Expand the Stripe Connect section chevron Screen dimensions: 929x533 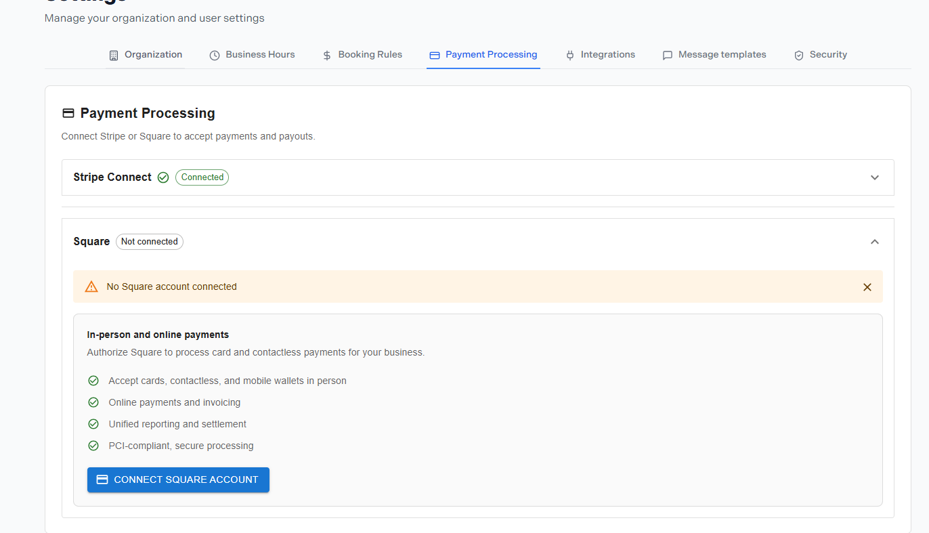click(875, 177)
